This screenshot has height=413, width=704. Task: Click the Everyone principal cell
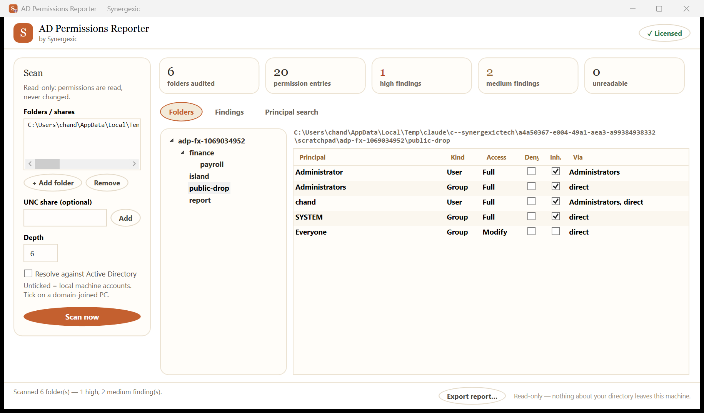click(311, 232)
